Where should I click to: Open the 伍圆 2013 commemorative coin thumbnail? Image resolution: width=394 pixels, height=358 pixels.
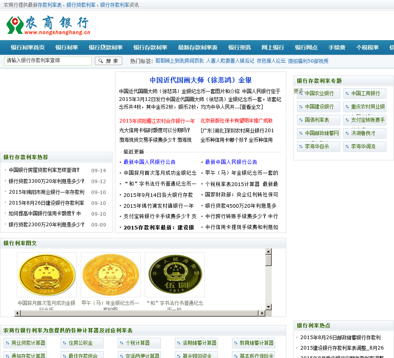click(x=174, y=275)
